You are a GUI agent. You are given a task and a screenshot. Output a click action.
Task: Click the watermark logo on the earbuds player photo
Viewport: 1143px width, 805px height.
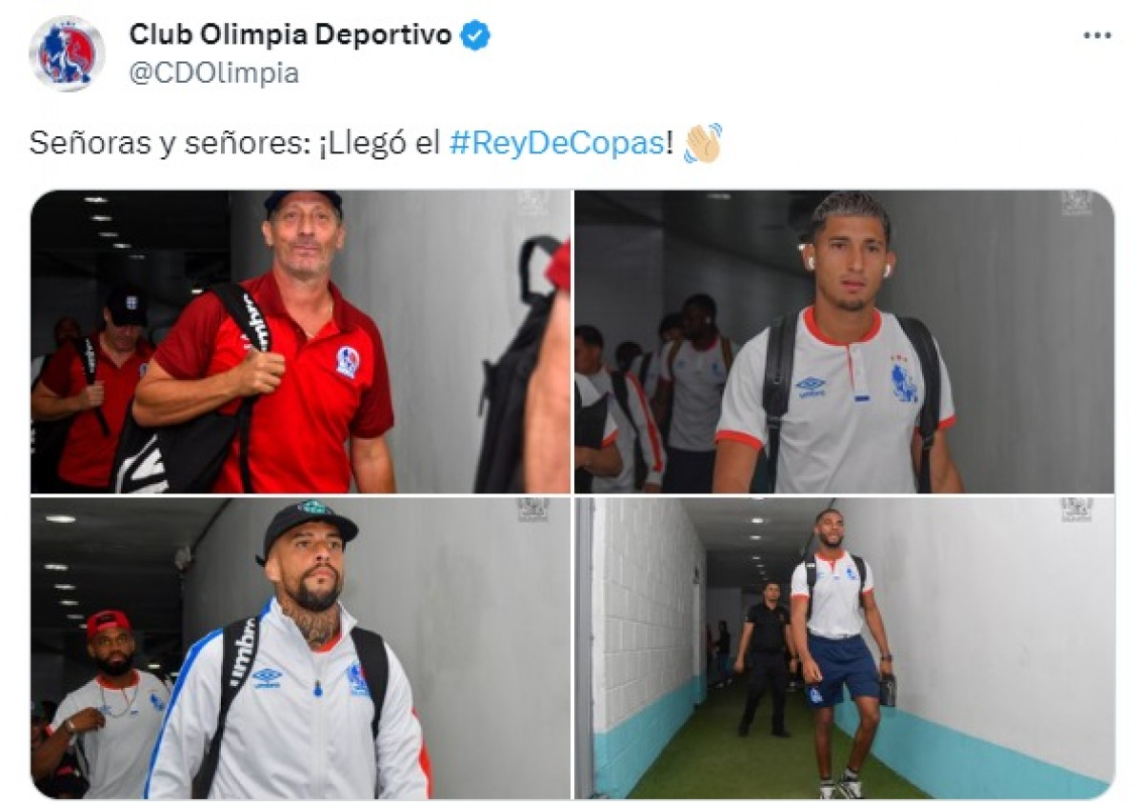coord(1077,204)
